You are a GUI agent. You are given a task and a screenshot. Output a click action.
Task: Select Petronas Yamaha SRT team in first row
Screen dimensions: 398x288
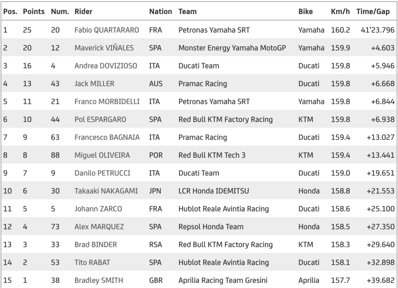(214, 30)
